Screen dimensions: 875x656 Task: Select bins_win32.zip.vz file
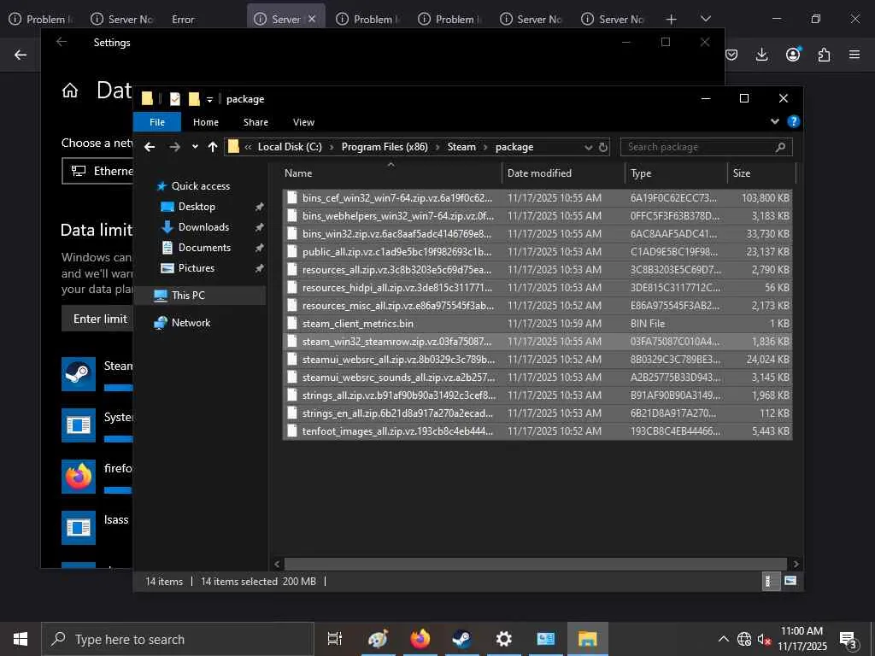(x=537, y=234)
